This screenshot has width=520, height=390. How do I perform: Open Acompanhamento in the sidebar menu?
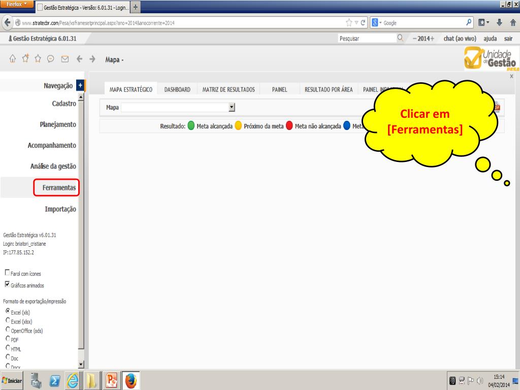tap(52, 145)
